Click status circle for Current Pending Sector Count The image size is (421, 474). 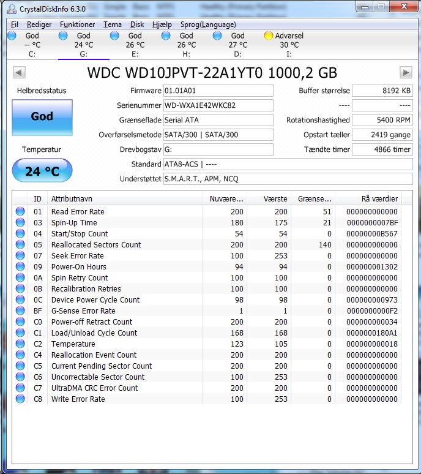tap(20, 366)
